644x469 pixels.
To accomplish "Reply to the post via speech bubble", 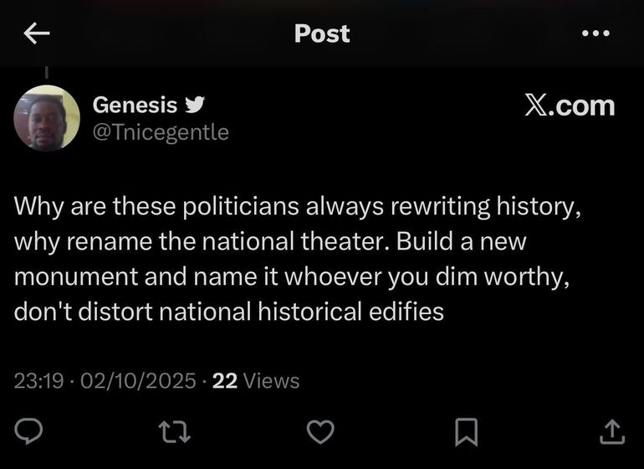I will 31,430.
